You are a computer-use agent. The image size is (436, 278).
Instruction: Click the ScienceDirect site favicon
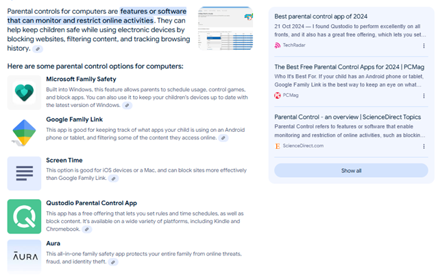278,146
